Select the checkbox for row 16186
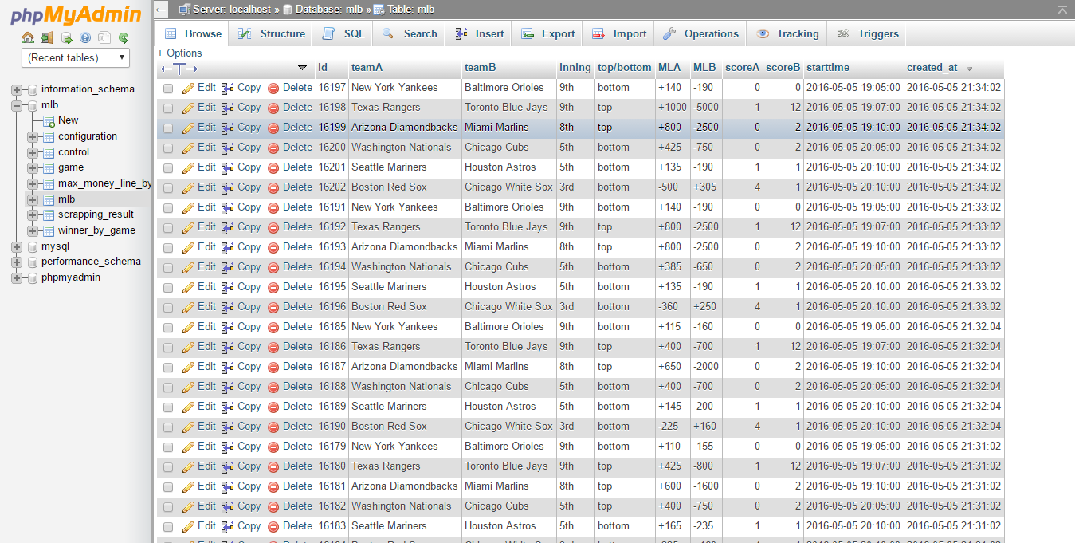 coord(168,348)
